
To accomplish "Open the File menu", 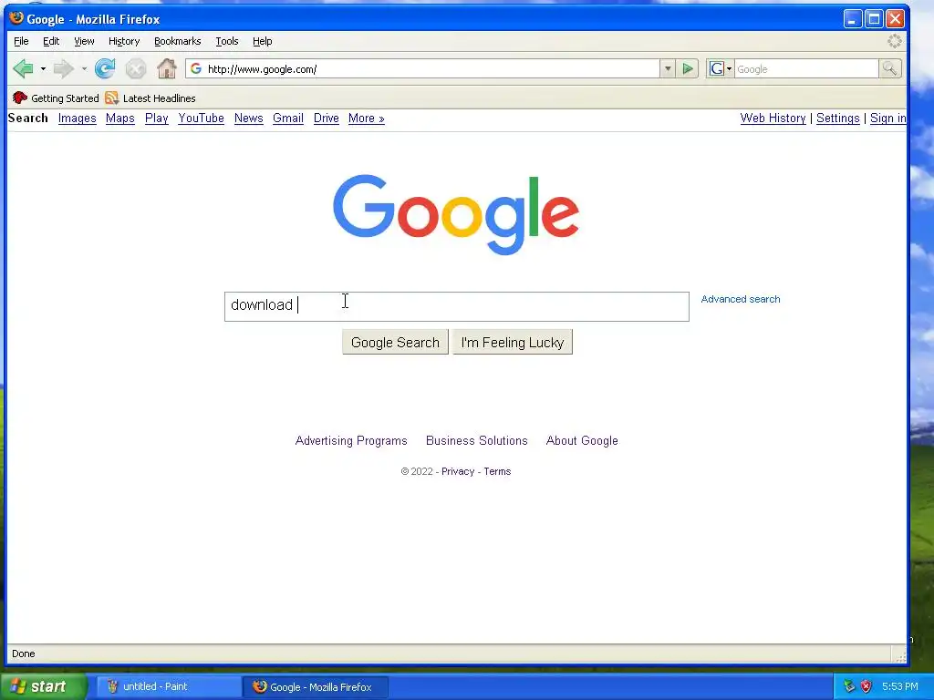I will tap(21, 41).
